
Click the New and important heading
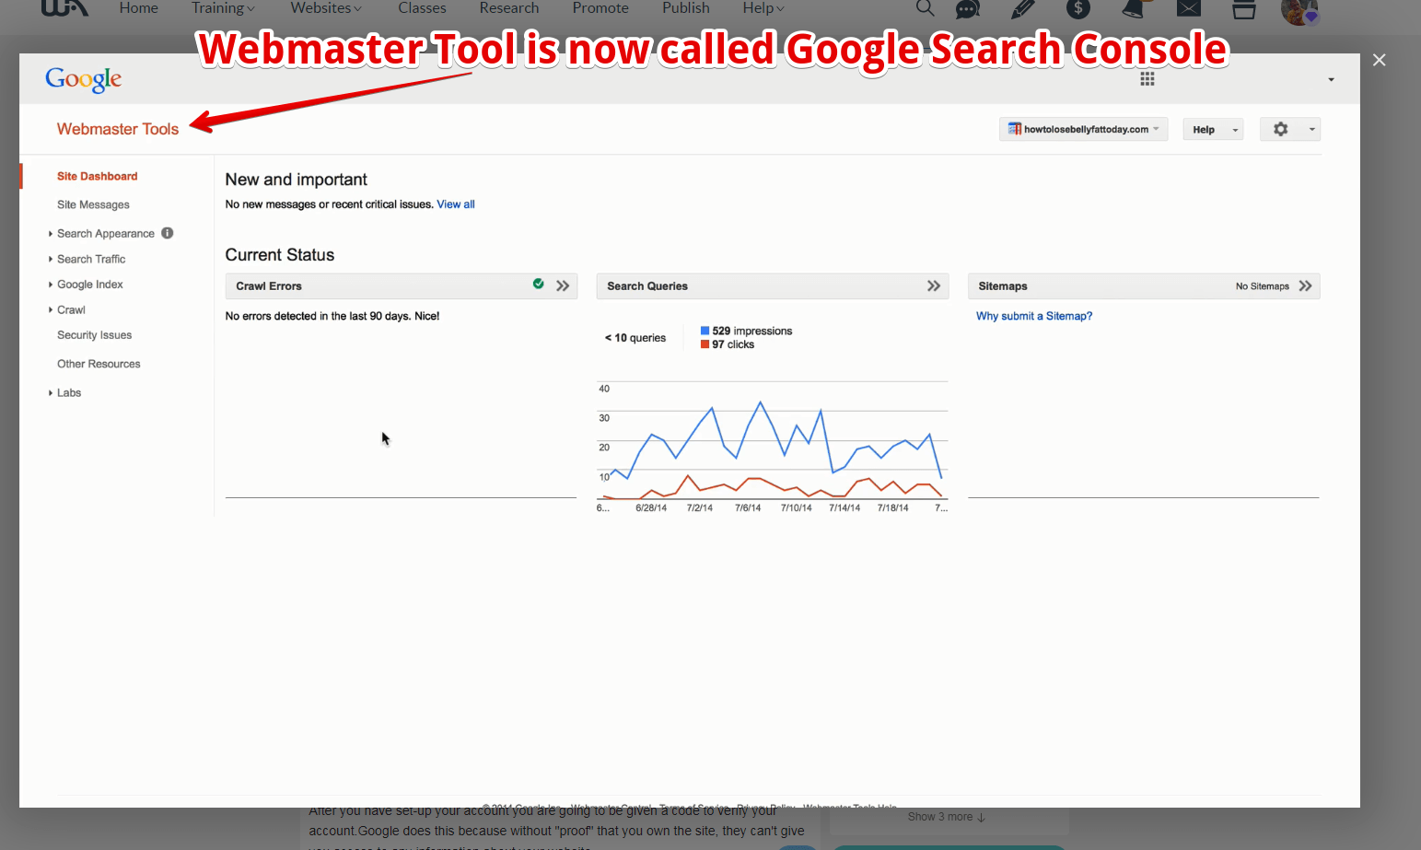click(296, 180)
